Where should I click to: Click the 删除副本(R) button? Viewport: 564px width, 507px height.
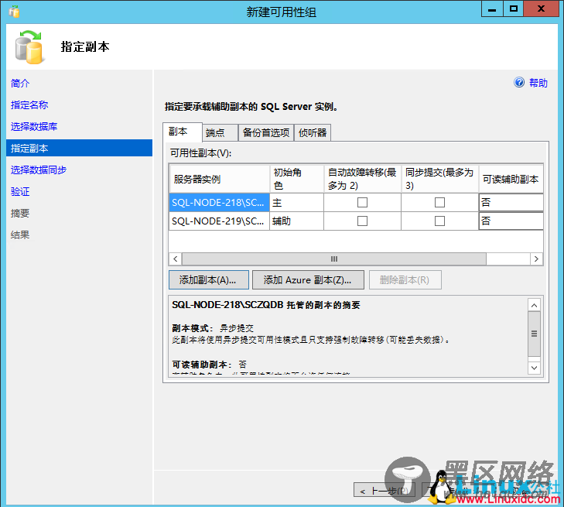click(x=405, y=279)
